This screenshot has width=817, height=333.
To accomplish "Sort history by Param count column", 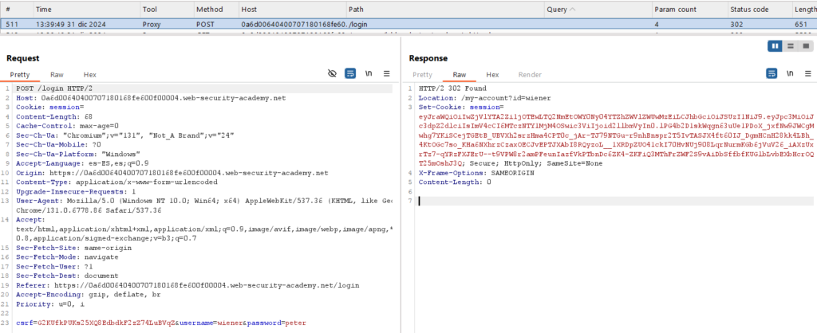I will (689, 10).
